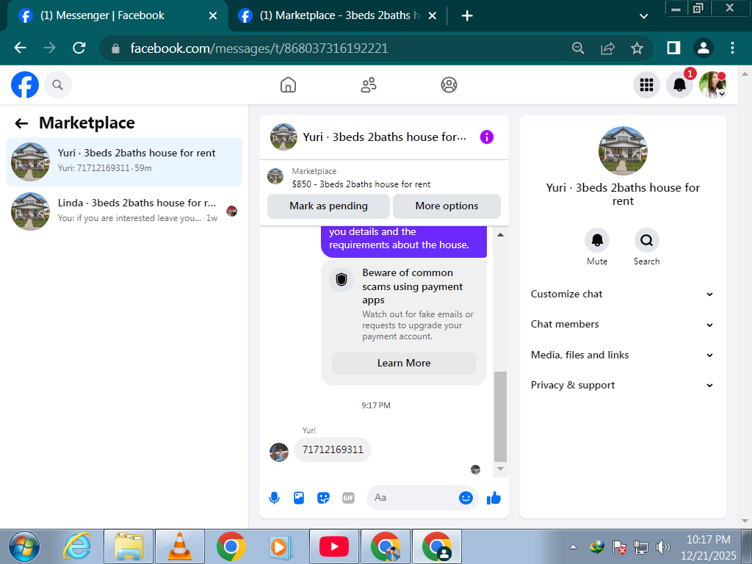Click the Mute bell icon
Screen dimensions: 752x564
click(x=597, y=240)
